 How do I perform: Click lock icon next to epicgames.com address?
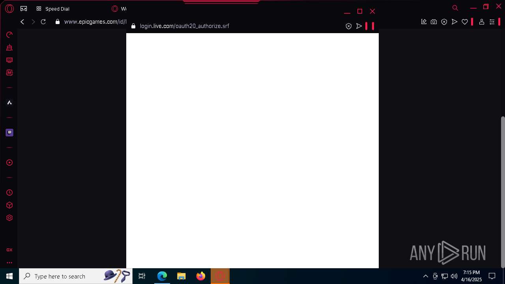(x=58, y=22)
